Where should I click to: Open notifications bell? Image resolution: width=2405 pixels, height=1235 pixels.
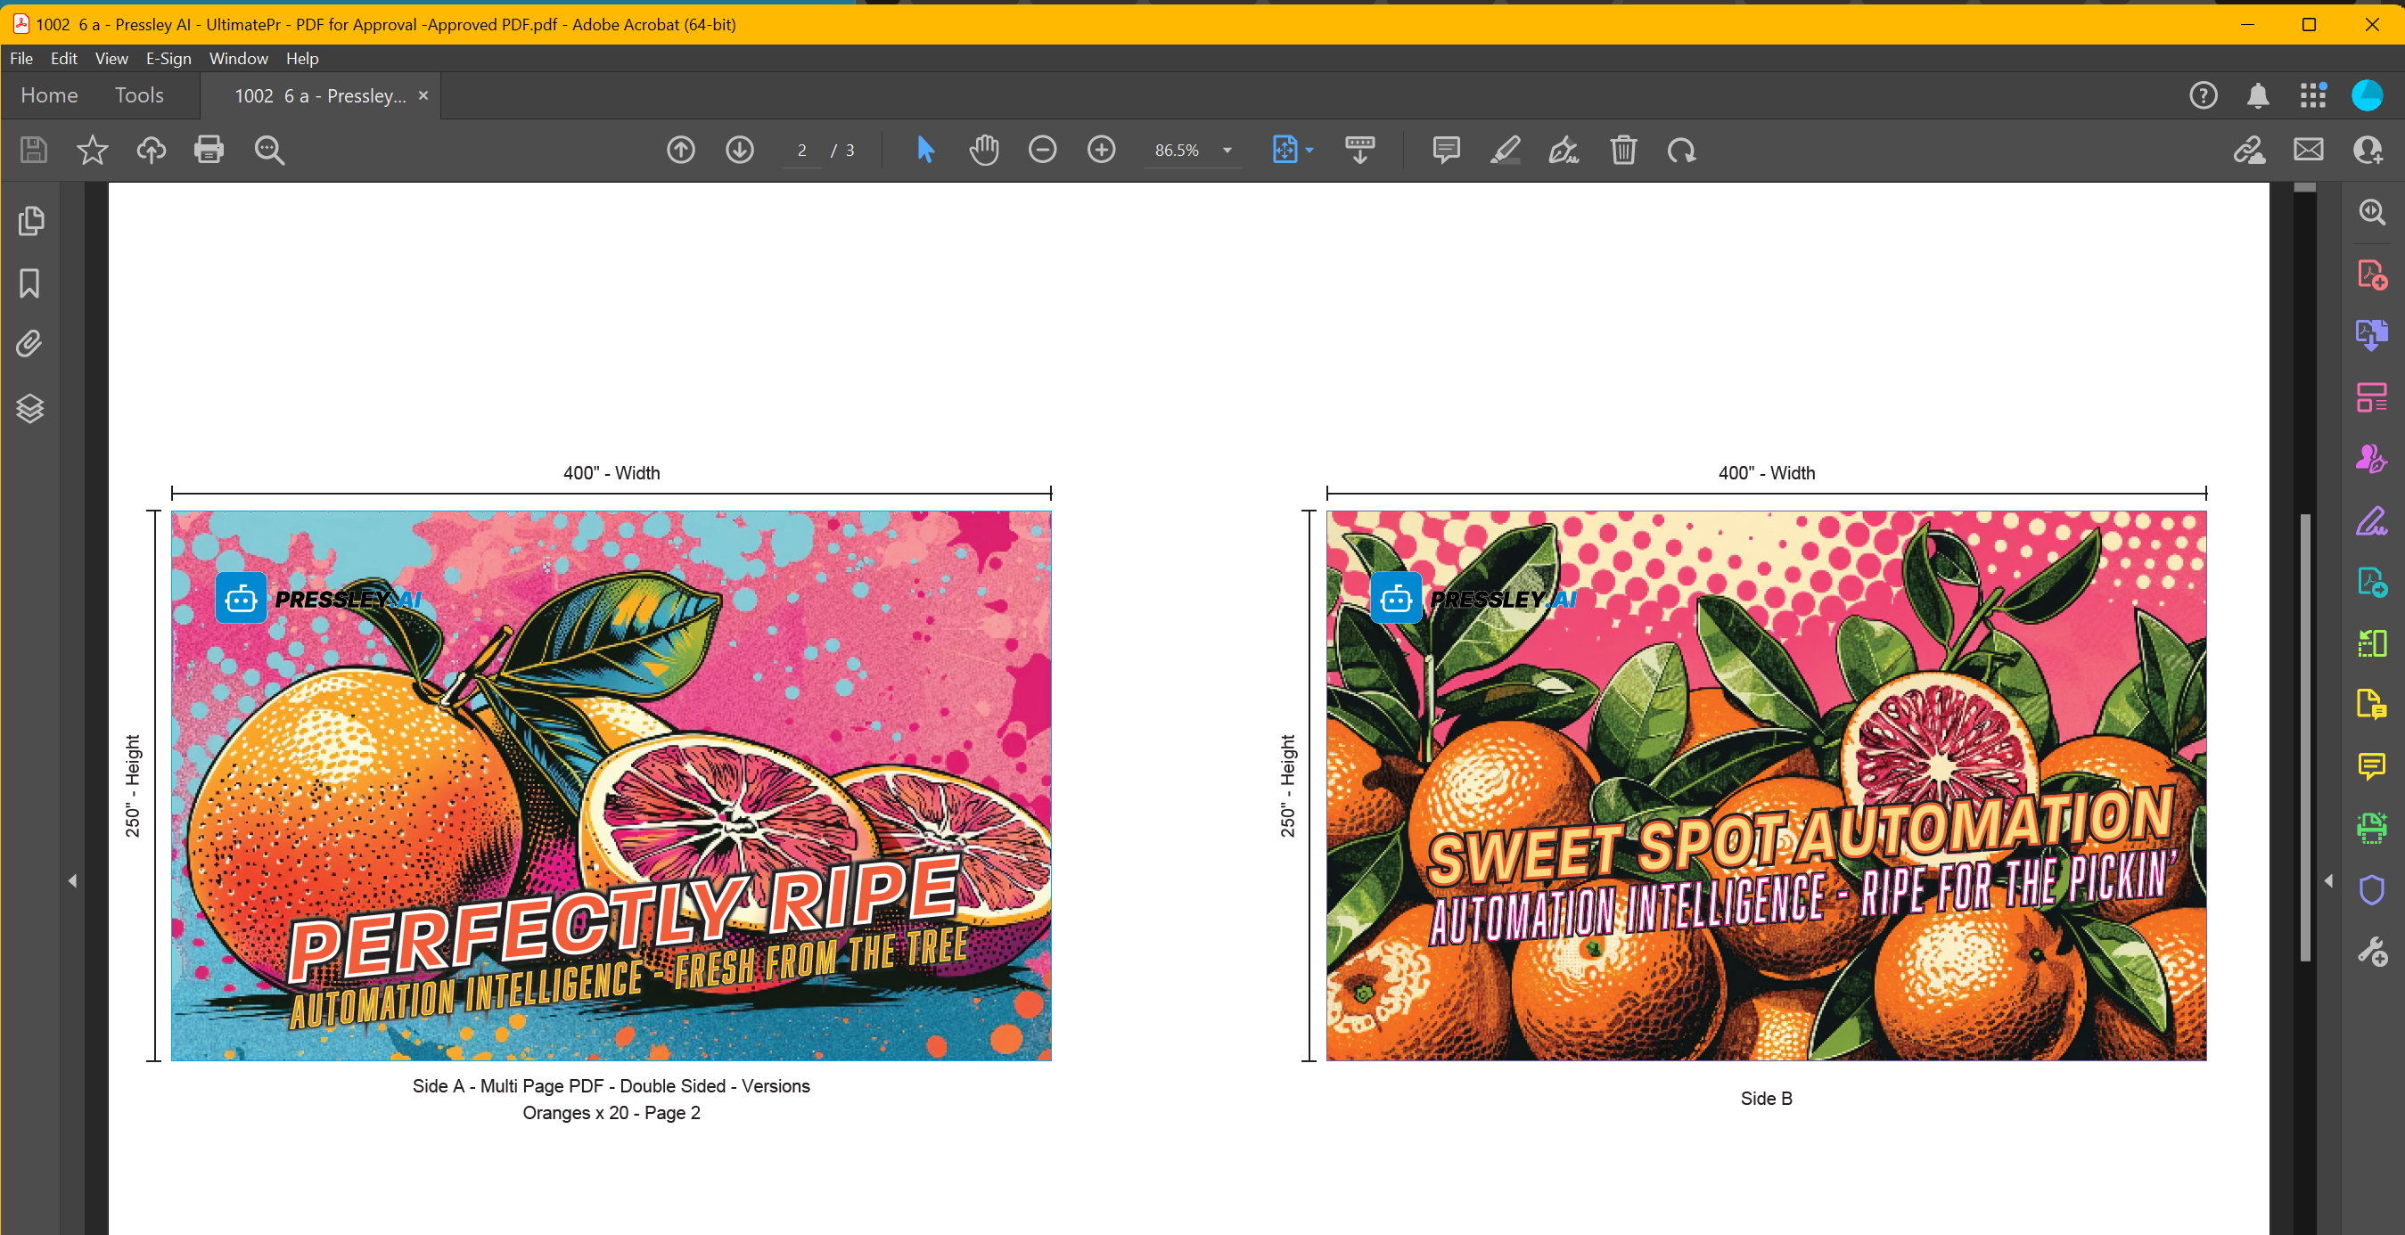pos(2258,95)
